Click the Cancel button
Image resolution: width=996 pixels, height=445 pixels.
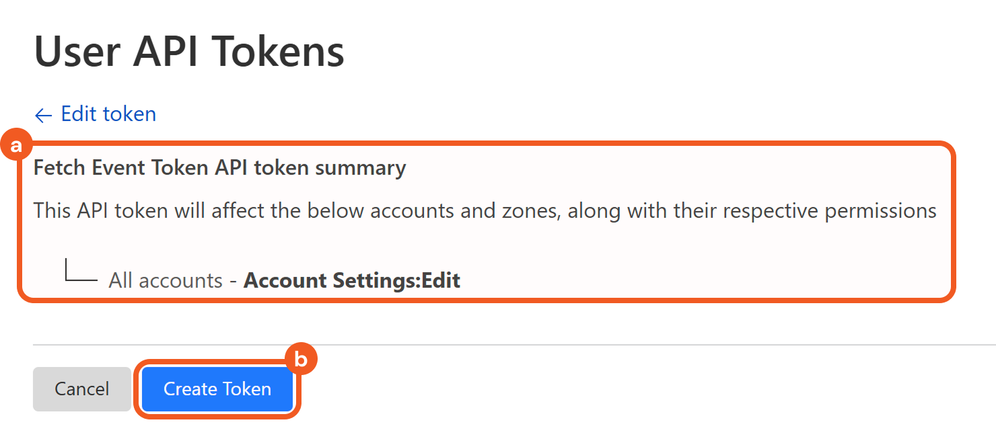82,389
